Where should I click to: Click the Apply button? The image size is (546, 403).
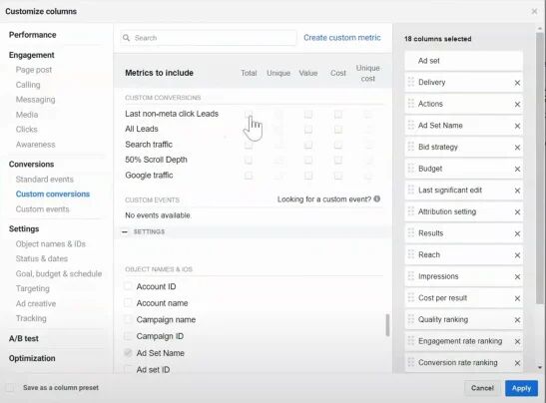[x=521, y=388]
